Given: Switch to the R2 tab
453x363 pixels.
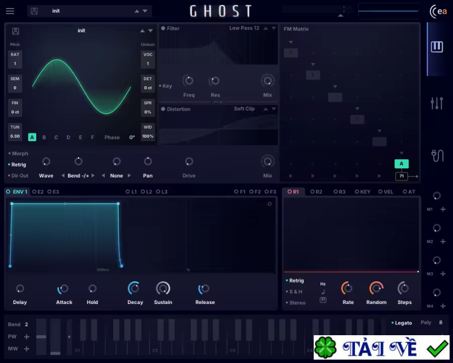Looking at the screenshot, I should click(x=316, y=192).
